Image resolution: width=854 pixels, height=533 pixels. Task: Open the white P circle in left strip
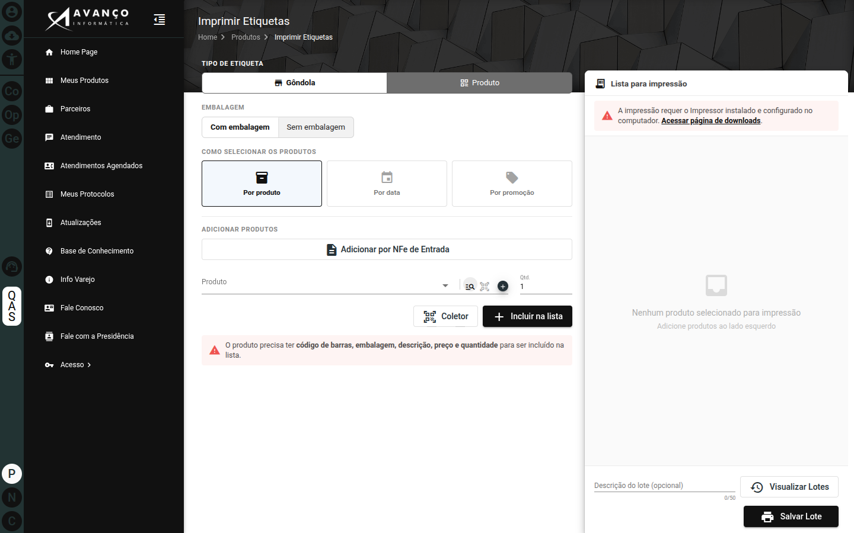coord(12,474)
